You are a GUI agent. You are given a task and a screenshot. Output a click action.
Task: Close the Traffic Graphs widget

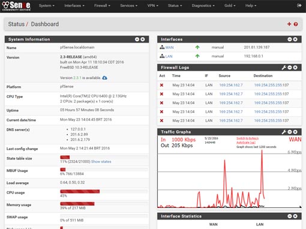(295, 132)
